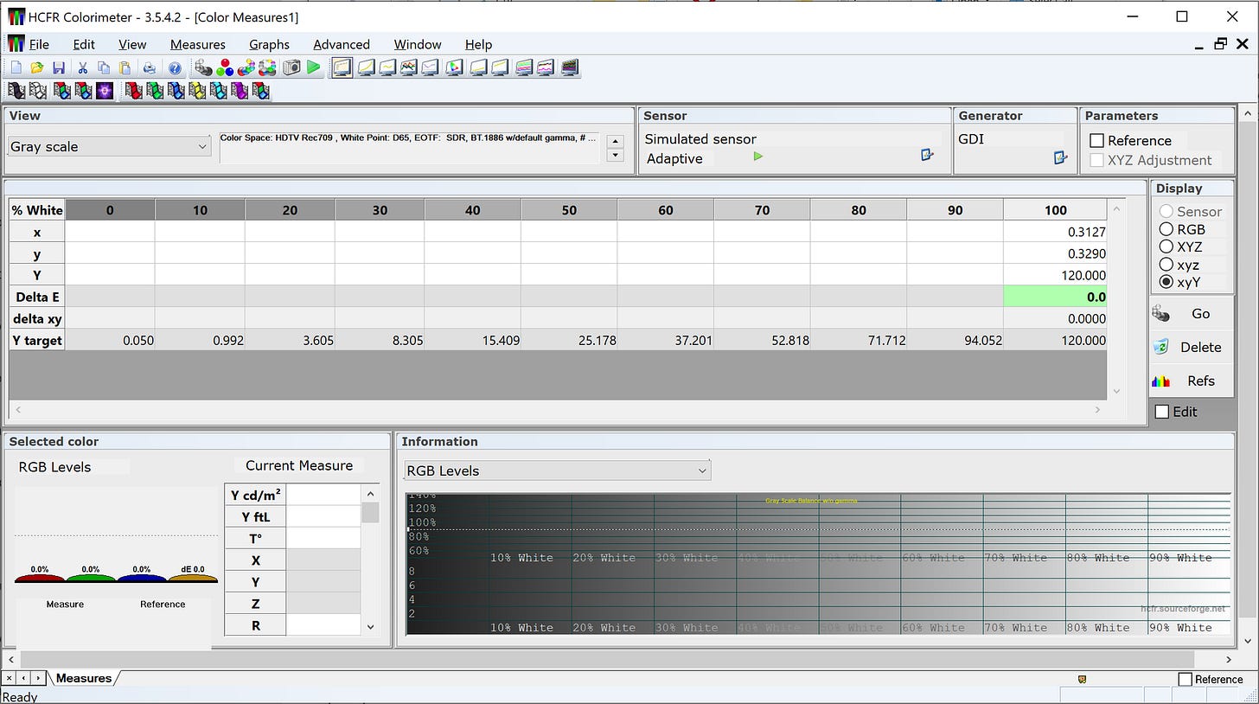The height and width of the screenshot is (704, 1259).
Task: Select the xyY display radio button
Action: click(x=1166, y=282)
